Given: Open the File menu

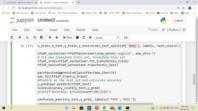Looking at the screenshot, I should click(x=15, y=30).
